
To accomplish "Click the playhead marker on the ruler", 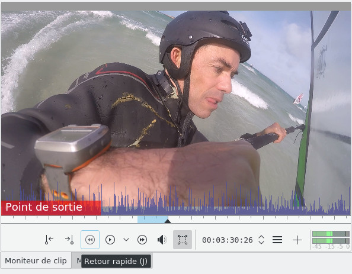I will coord(168,221).
